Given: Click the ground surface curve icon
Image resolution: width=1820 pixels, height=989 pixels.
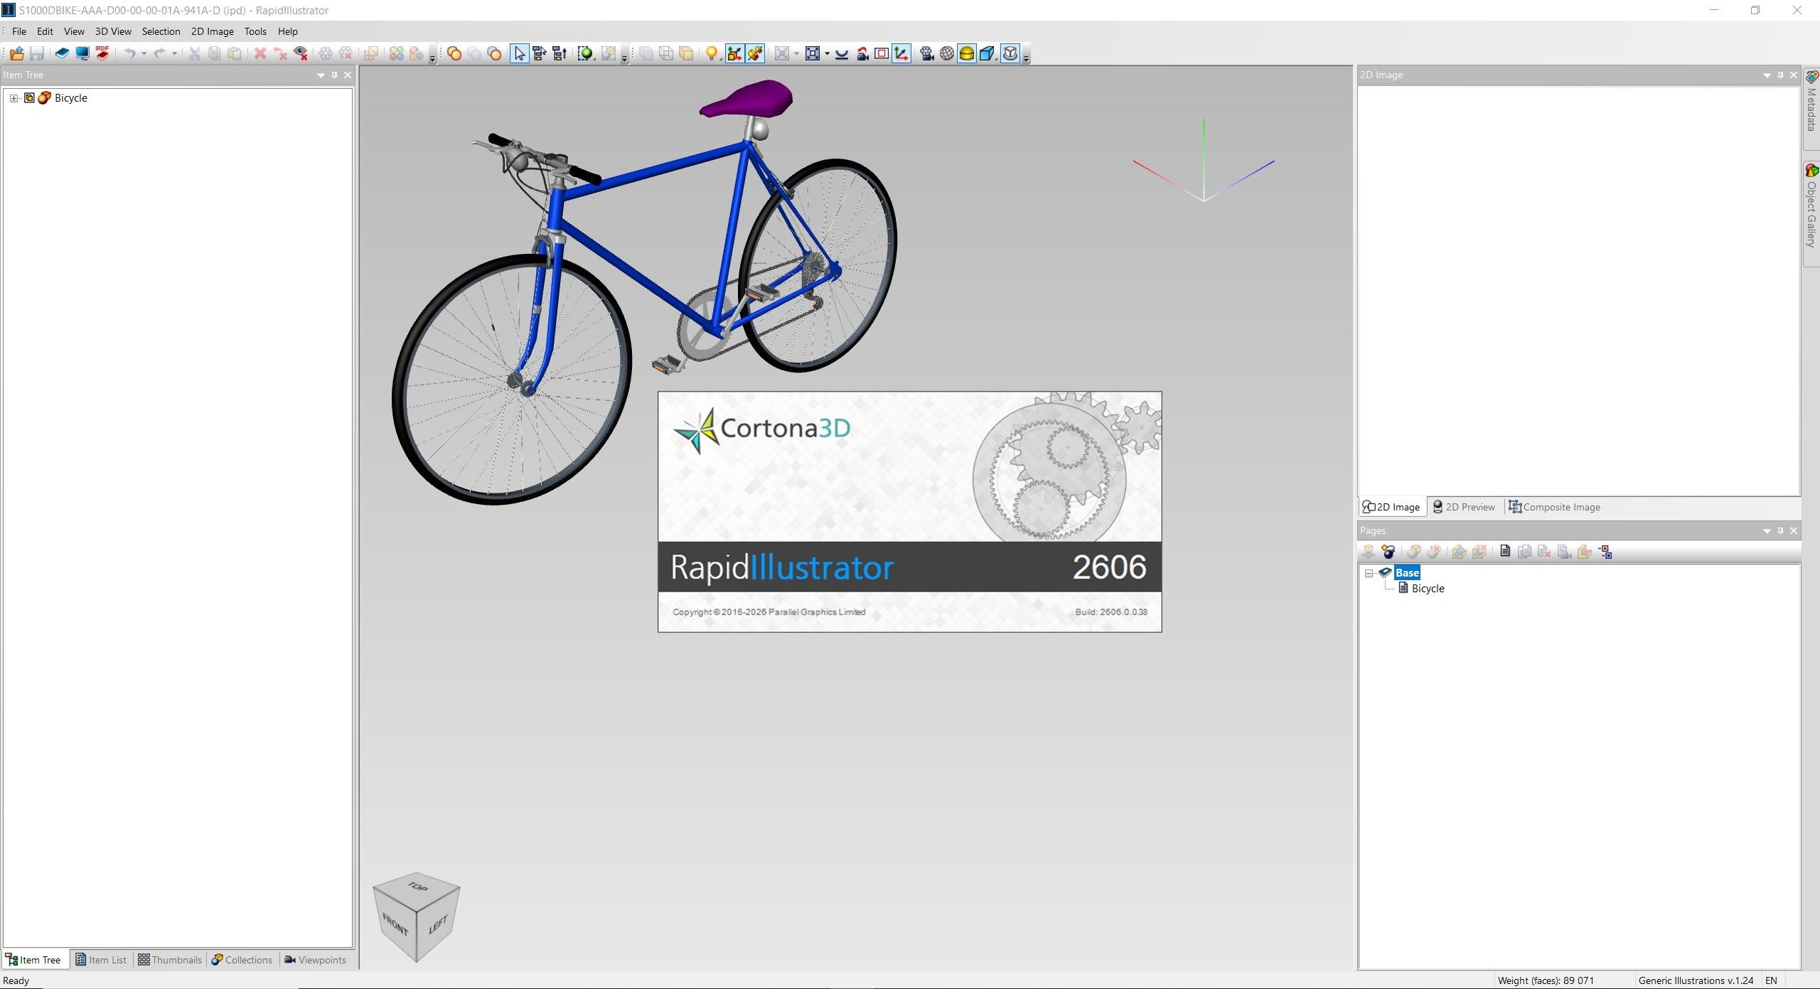Looking at the screenshot, I should coord(842,53).
